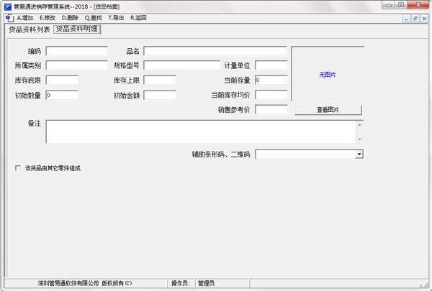
Task: Click R.返回 to go back
Action: [138, 18]
